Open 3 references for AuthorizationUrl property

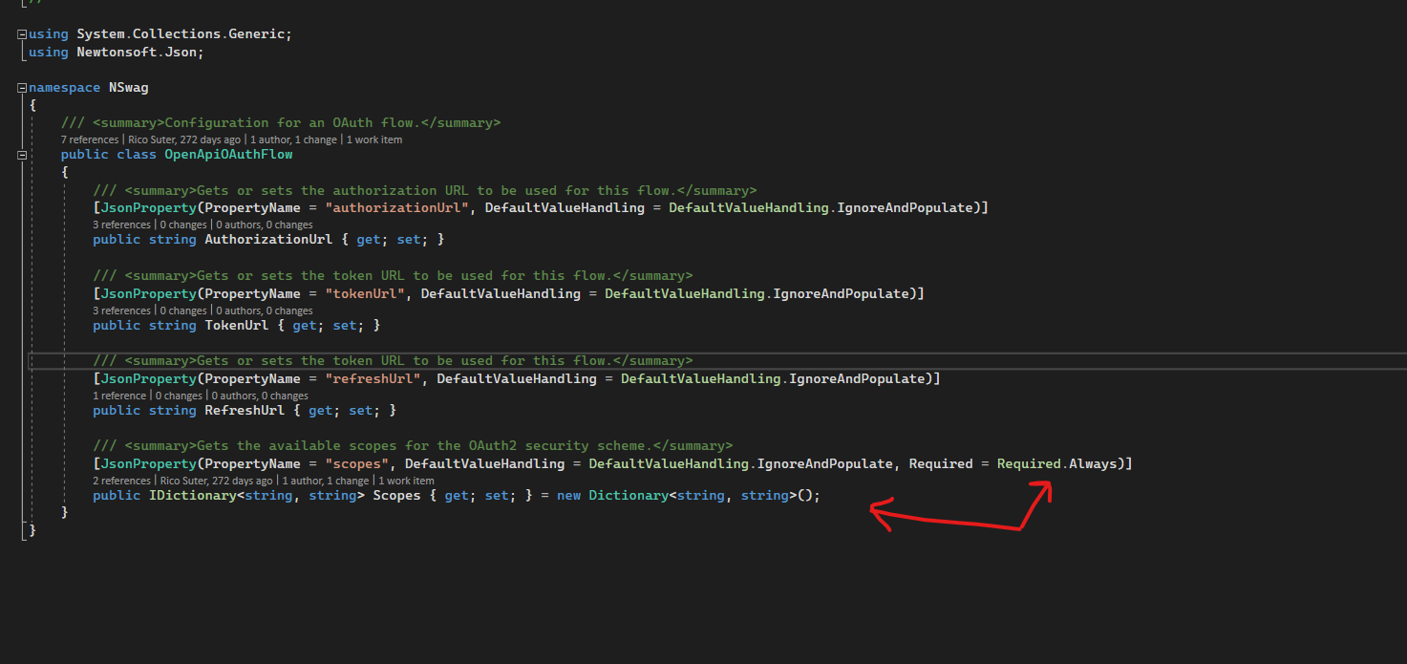[120, 224]
